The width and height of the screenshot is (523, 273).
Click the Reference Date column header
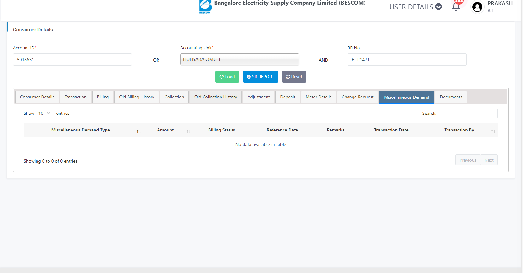(x=282, y=130)
